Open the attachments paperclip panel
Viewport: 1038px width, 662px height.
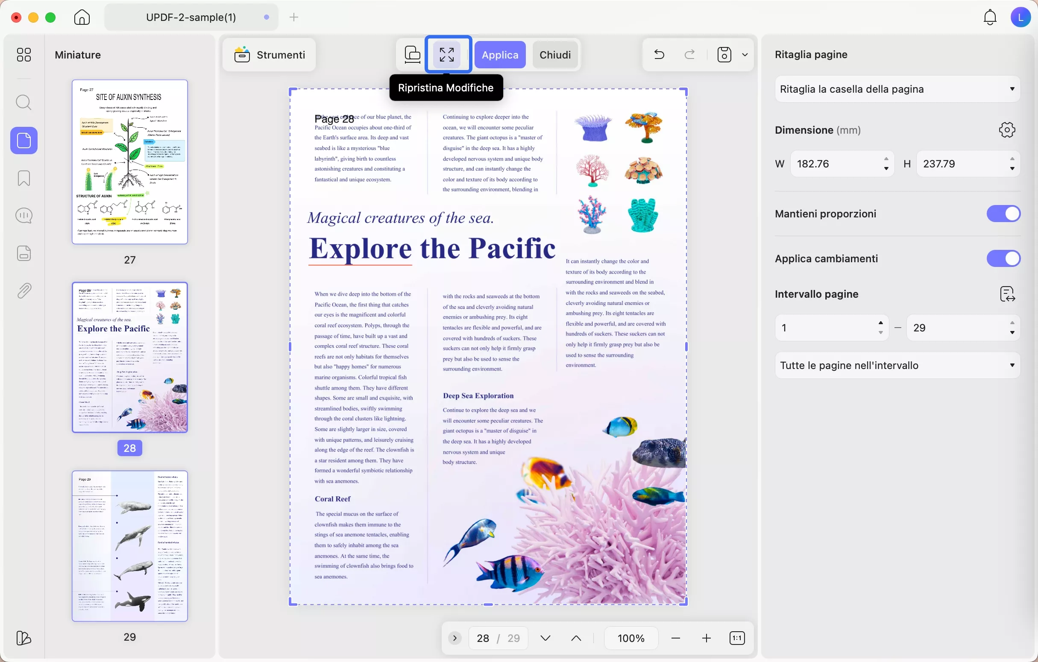(24, 291)
